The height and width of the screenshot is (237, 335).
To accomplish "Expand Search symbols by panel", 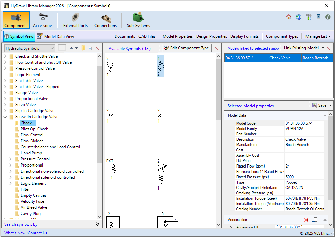I will 98,224.
